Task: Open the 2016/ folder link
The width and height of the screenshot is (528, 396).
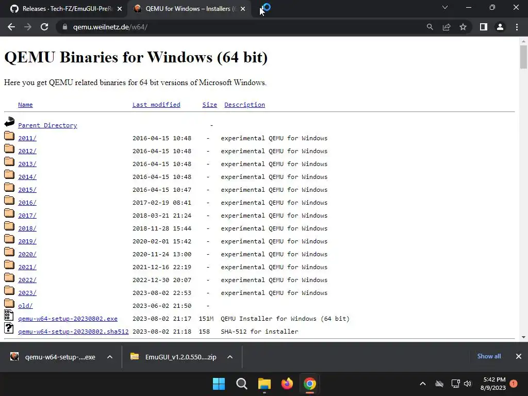Action: pyautogui.click(x=27, y=203)
